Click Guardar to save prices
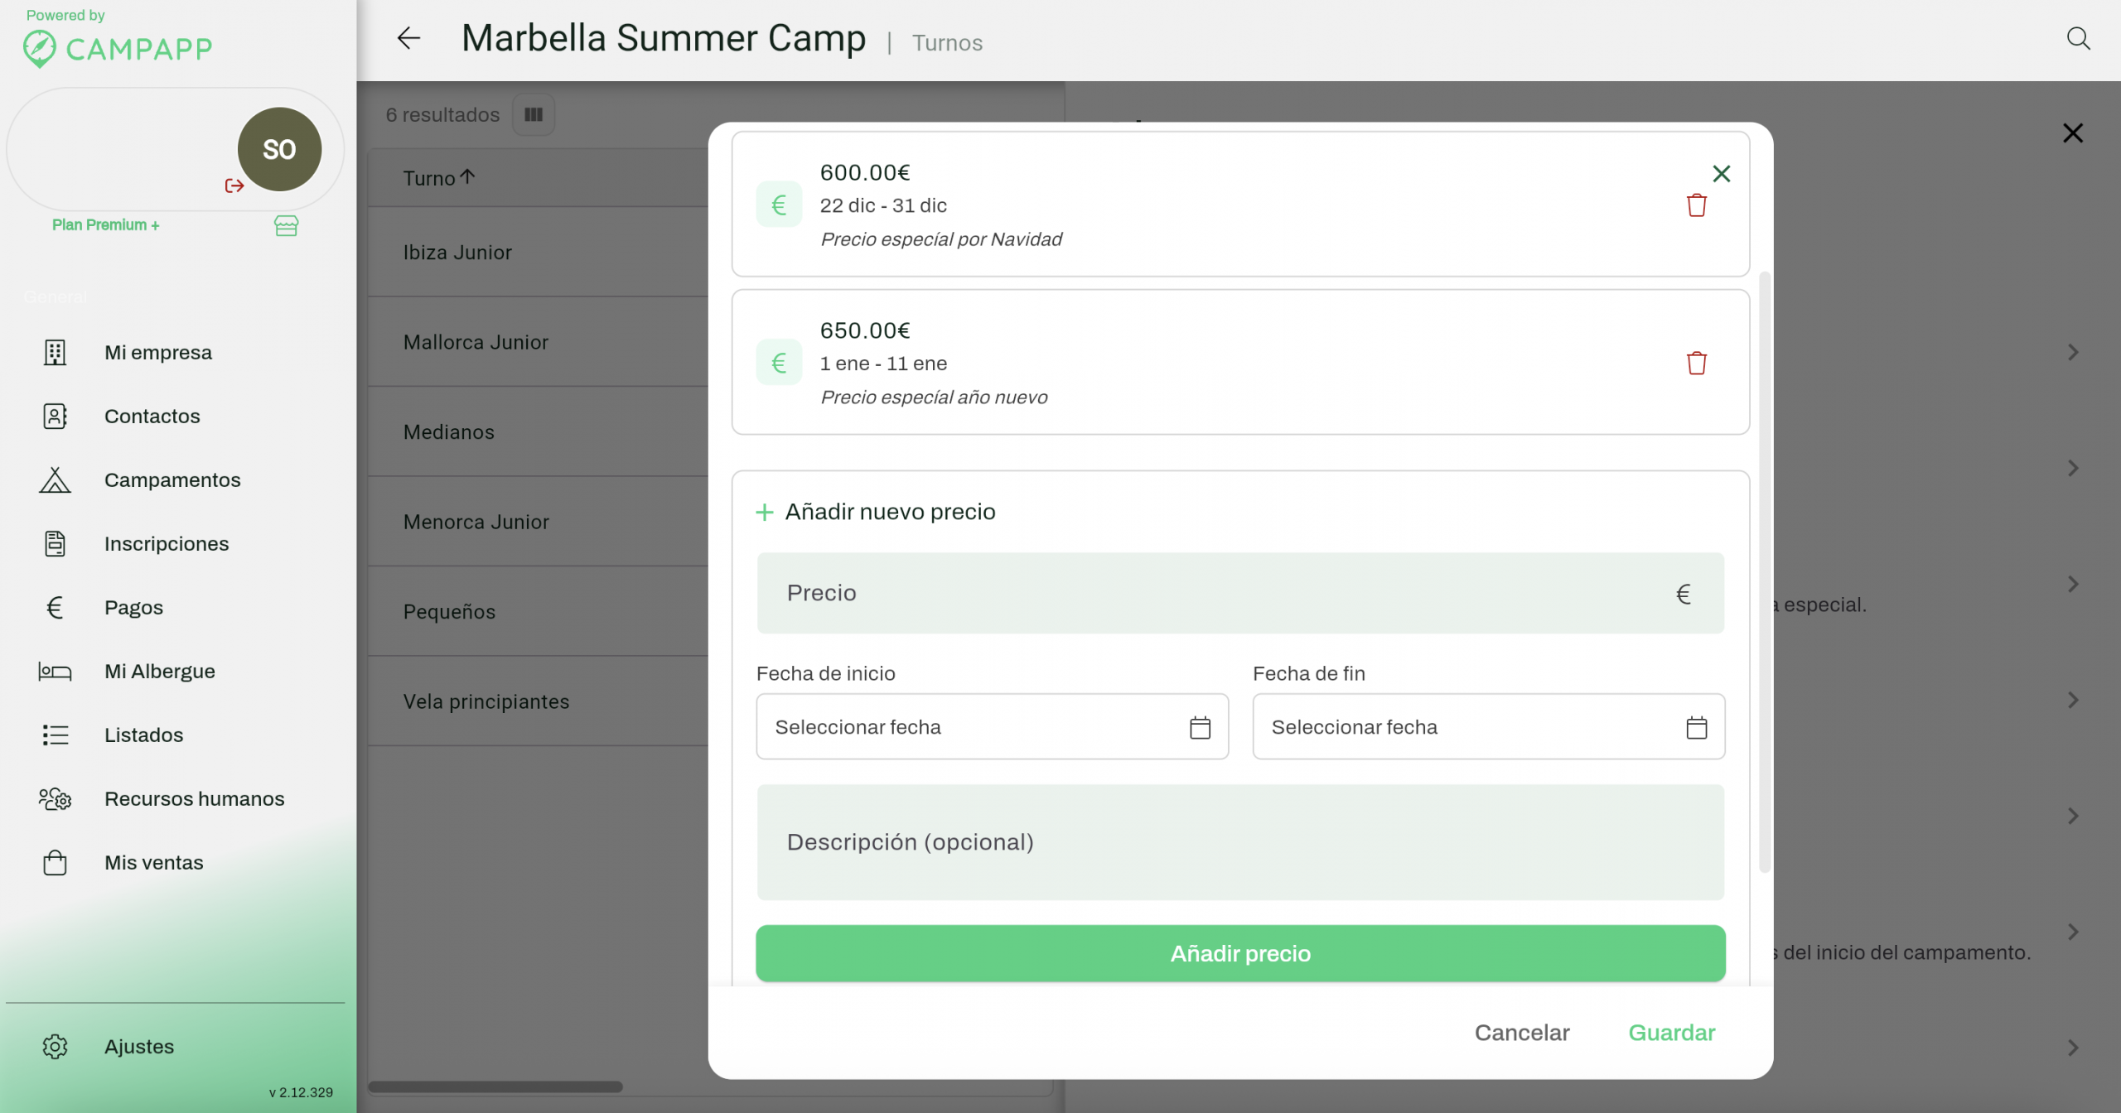 (1671, 1033)
